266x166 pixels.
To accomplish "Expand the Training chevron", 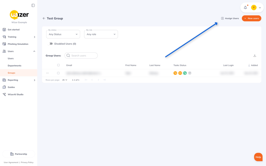I will [x=35, y=37].
